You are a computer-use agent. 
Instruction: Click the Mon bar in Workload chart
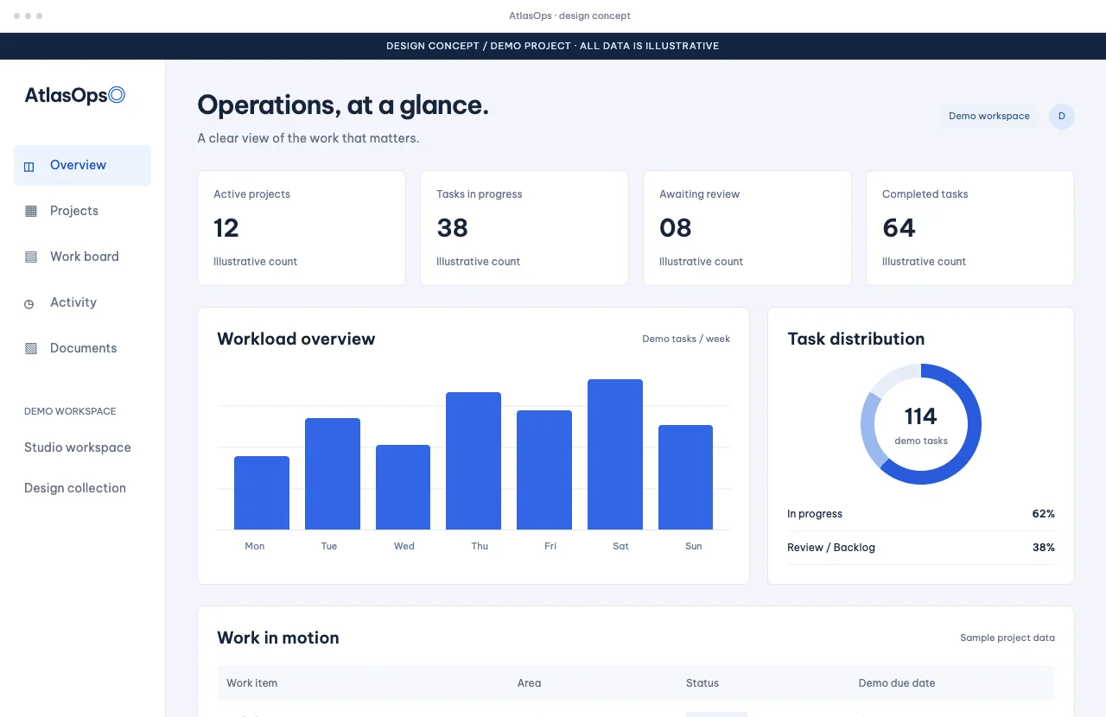(x=262, y=492)
